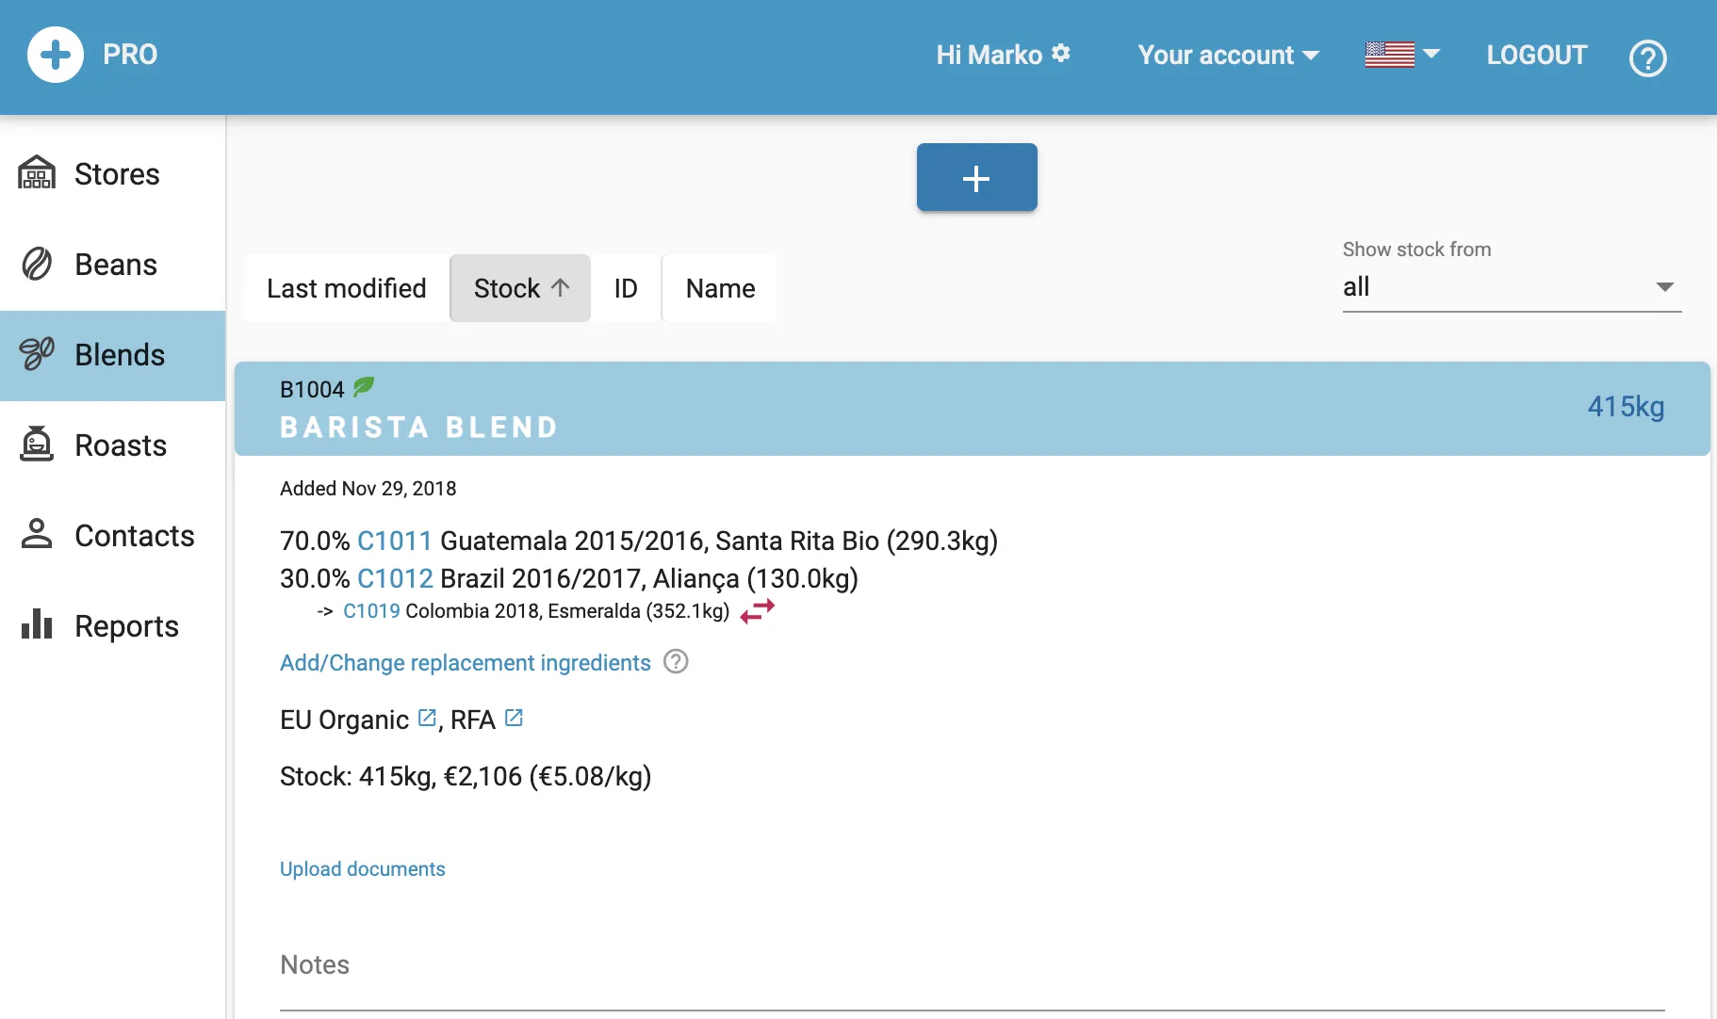Sort blends by Last modified
Screen dimensions: 1717x1019
click(346, 288)
